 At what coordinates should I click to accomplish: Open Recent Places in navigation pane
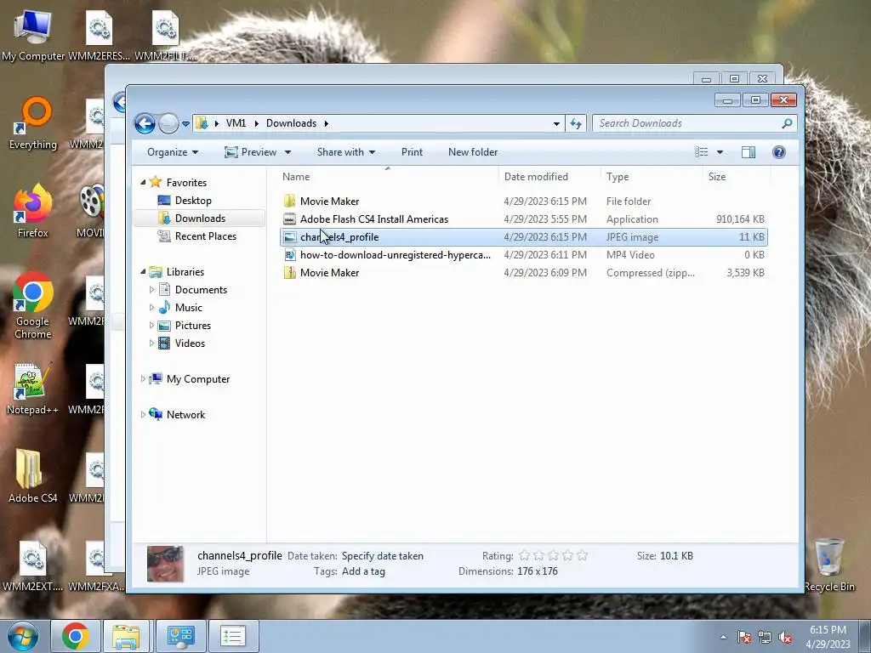pyautogui.click(x=206, y=236)
